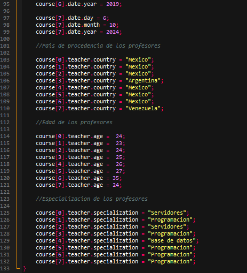The image size is (247, 273).
Task: Click "specialization" on the course[5] line
Action: pos(116,248)
